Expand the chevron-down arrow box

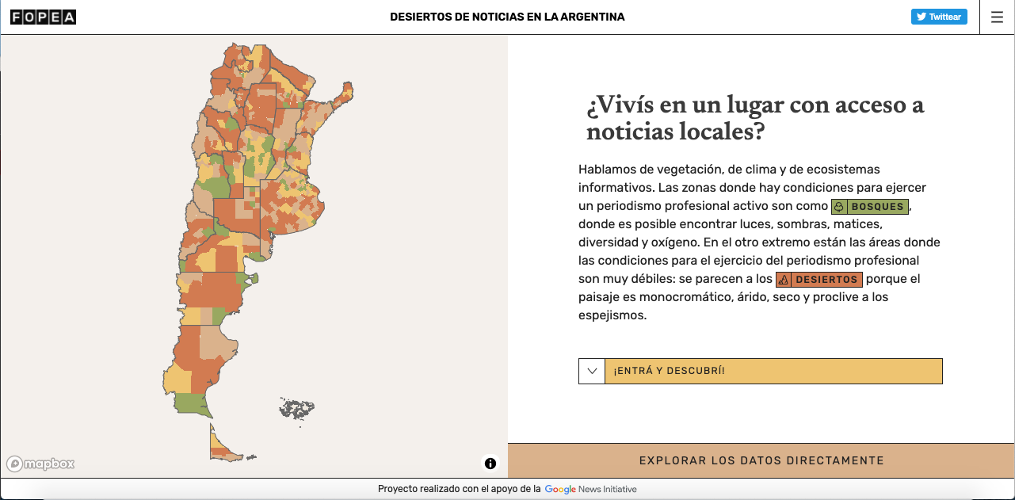[x=592, y=371]
